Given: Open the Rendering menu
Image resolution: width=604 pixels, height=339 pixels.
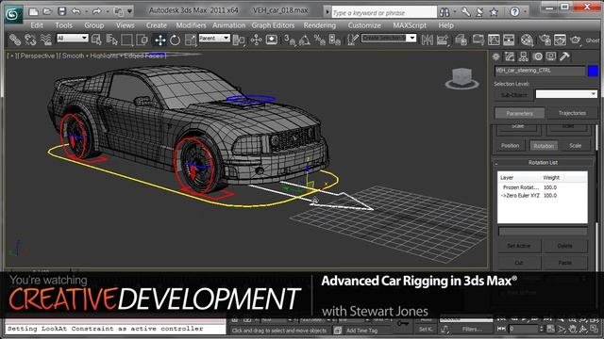Looking at the screenshot, I should click(320, 25).
